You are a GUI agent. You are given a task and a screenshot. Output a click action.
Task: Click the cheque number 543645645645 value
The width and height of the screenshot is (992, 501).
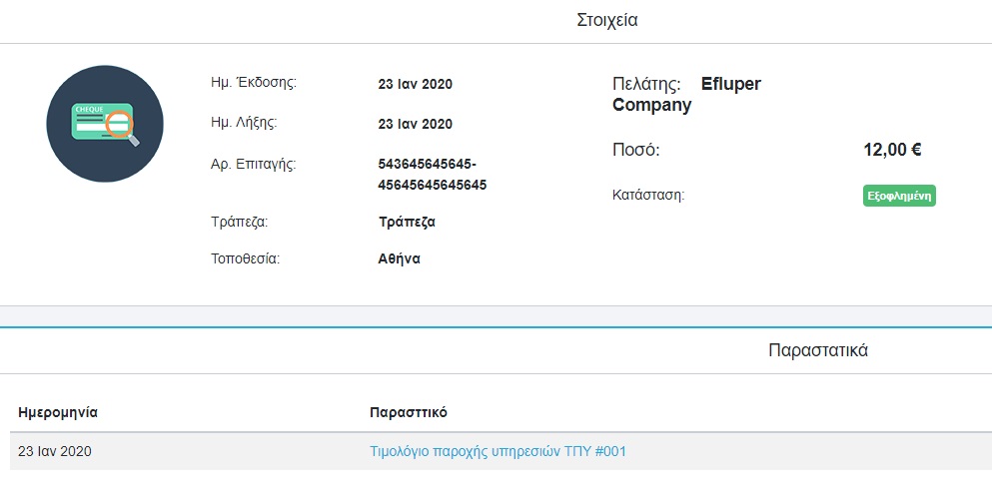433,175
